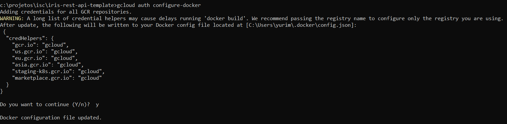Click the "gcloud" value next to marketplace.gcr.io
Screen dimensions: 507x124
tap(90, 78)
